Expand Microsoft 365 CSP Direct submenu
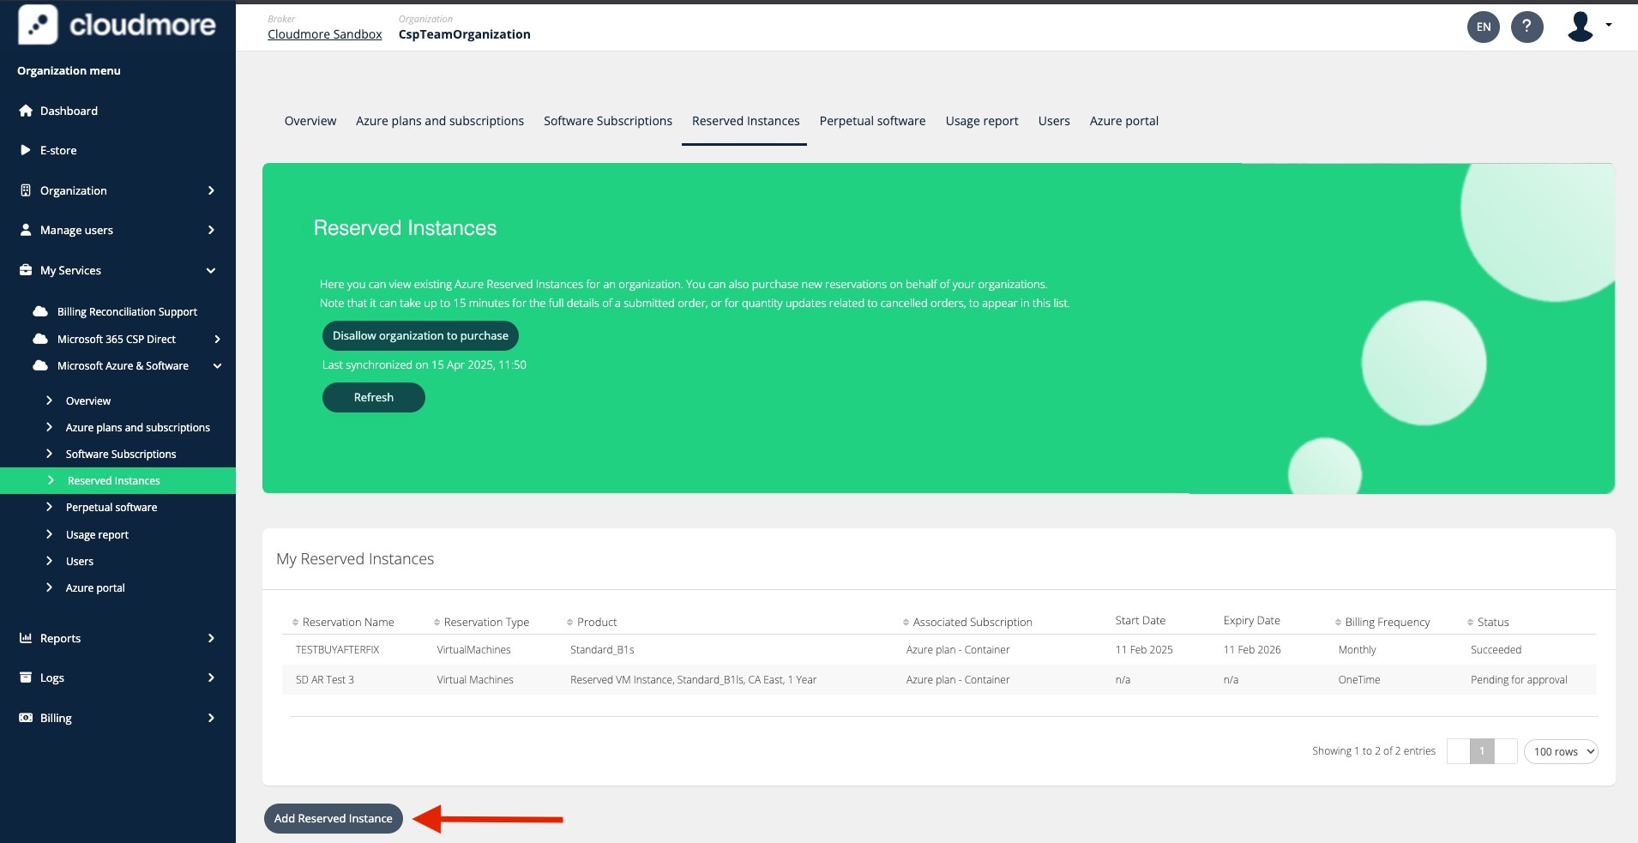The image size is (1638, 843). 217,339
